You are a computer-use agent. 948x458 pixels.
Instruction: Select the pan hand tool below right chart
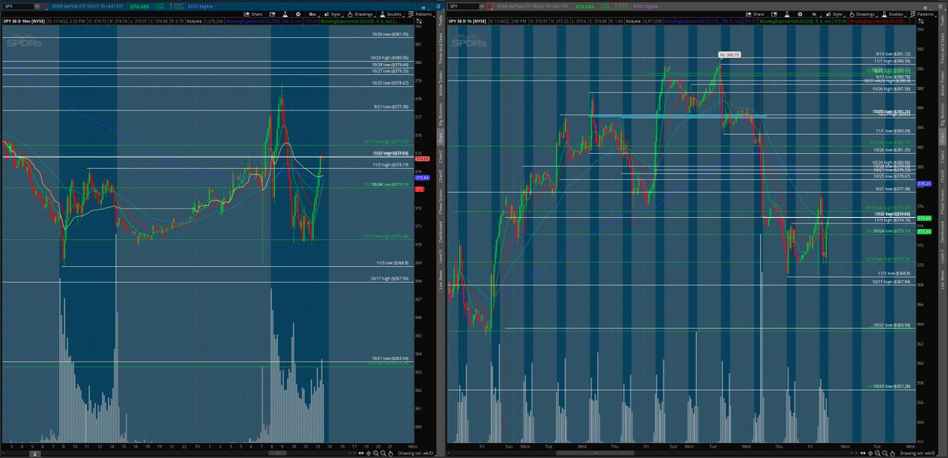893,453
